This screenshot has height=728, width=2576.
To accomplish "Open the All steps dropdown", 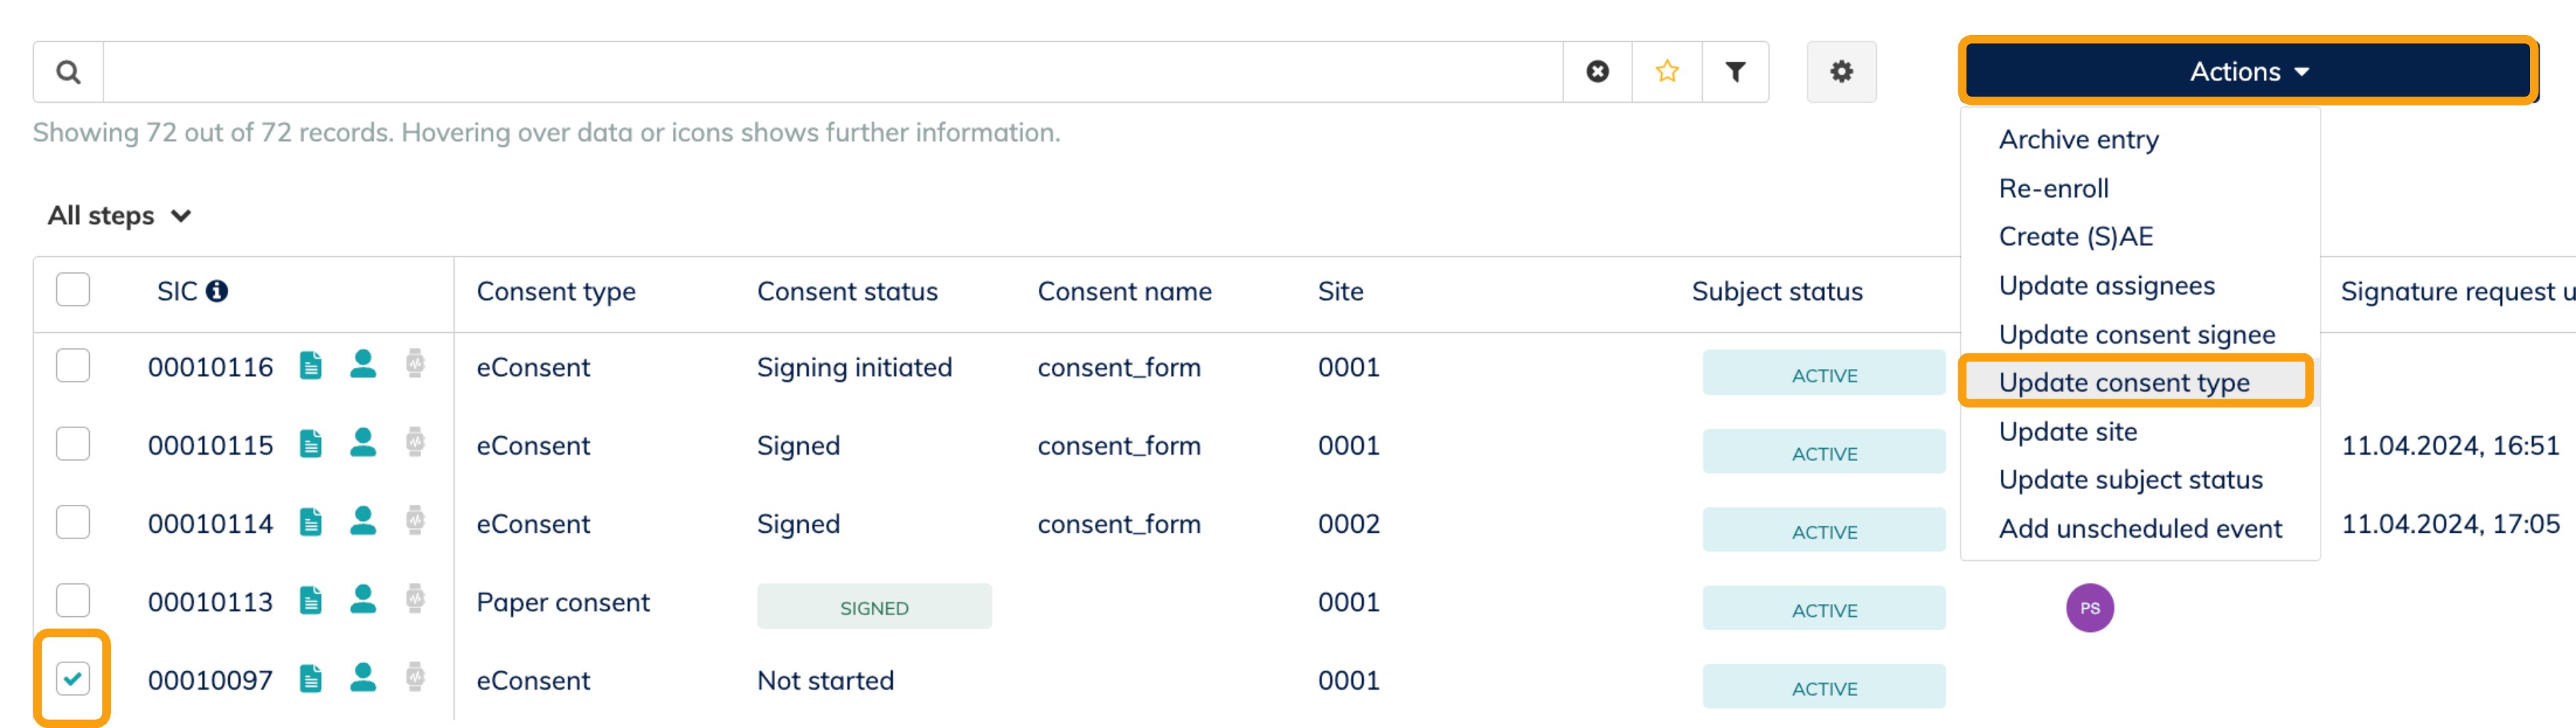I will click(x=119, y=216).
